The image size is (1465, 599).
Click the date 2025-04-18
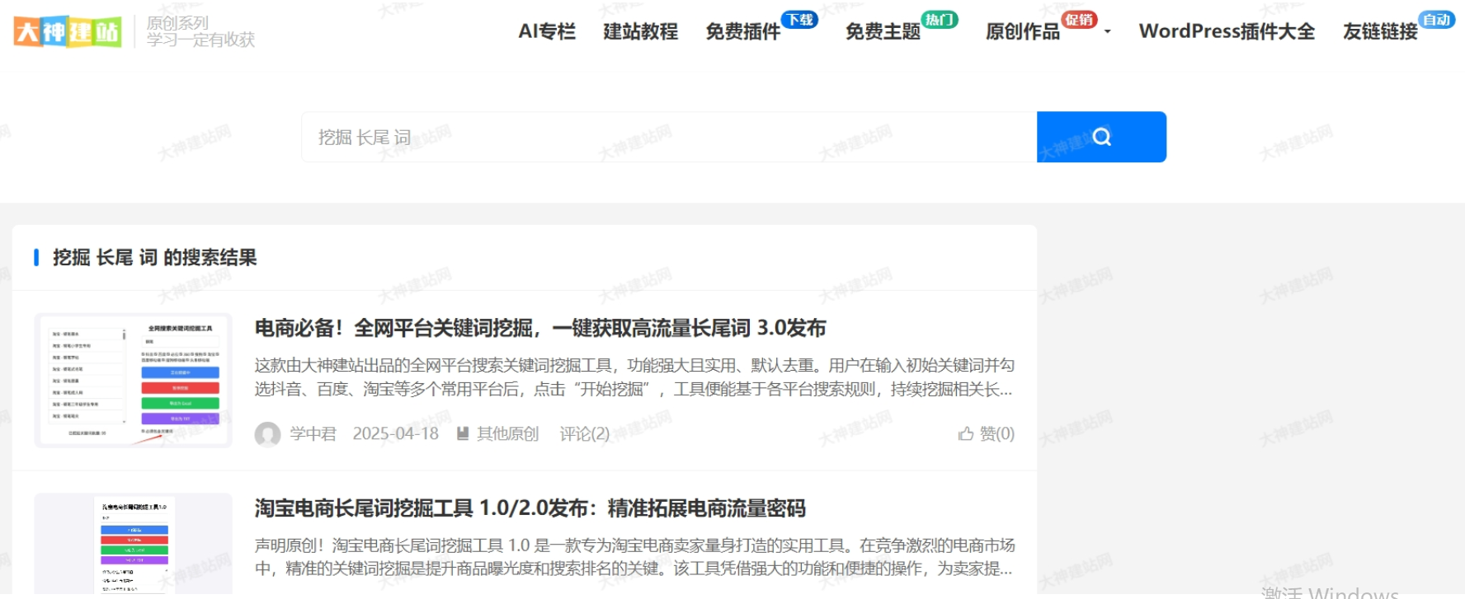396,433
